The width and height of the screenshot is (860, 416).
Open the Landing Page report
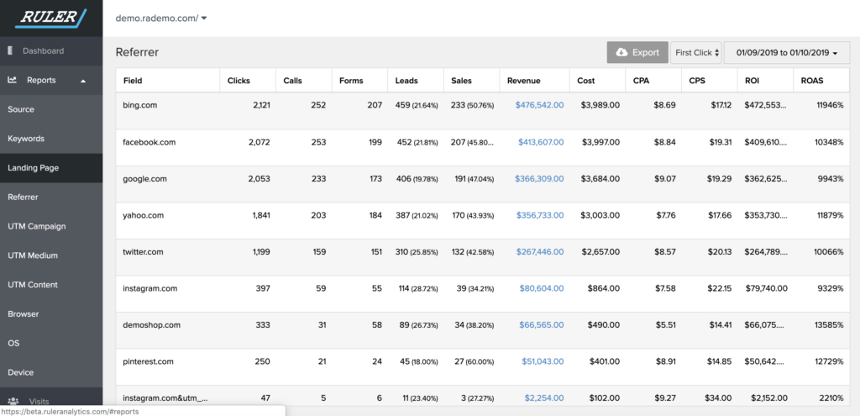51,168
